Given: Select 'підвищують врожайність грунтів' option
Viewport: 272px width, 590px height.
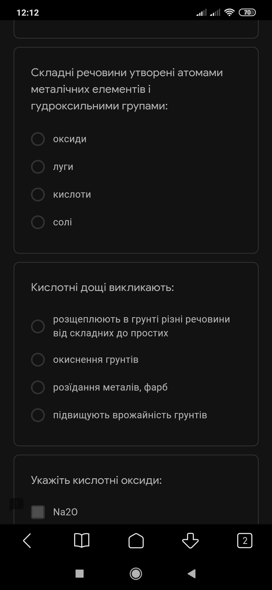Looking at the screenshot, I should coord(38,415).
